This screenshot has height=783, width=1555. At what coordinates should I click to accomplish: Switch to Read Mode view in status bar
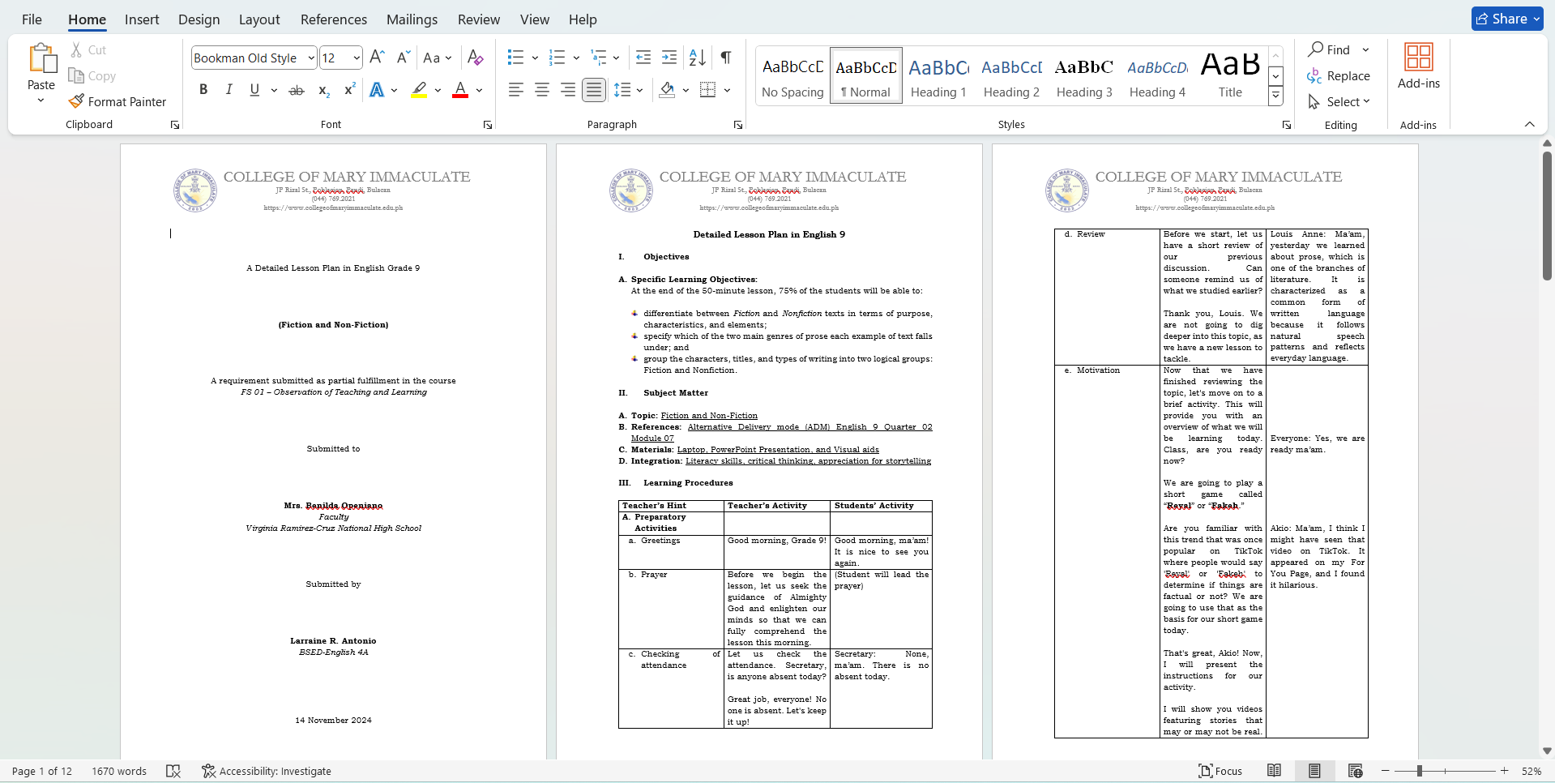(x=1274, y=771)
